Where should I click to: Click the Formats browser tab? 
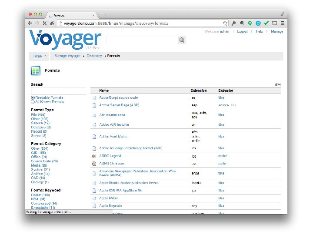pos(72,15)
